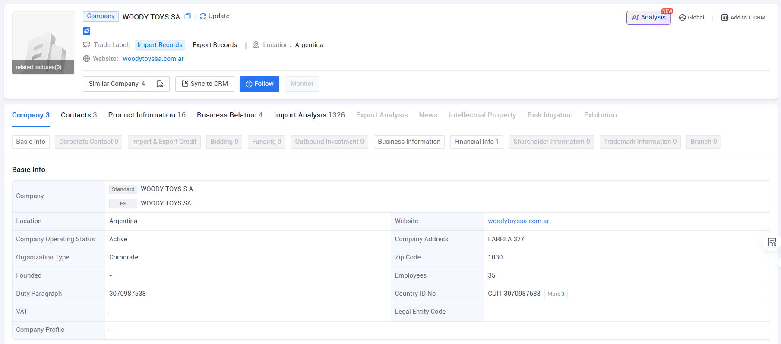Click the website globe icon
This screenshot has width=781, height=344.
pos(86,59)
